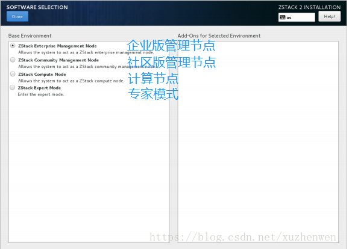The width and height of the screenshot is (349, 249).
Task: Click the 'ZStack Community Management Node' label
Action: coord(58,60)
